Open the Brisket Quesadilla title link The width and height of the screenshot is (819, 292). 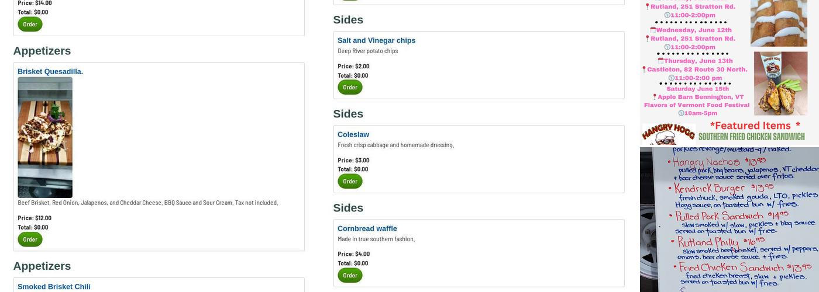50,72
